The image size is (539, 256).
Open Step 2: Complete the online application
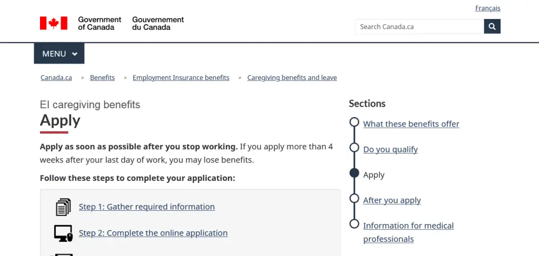tap(153, 233)
